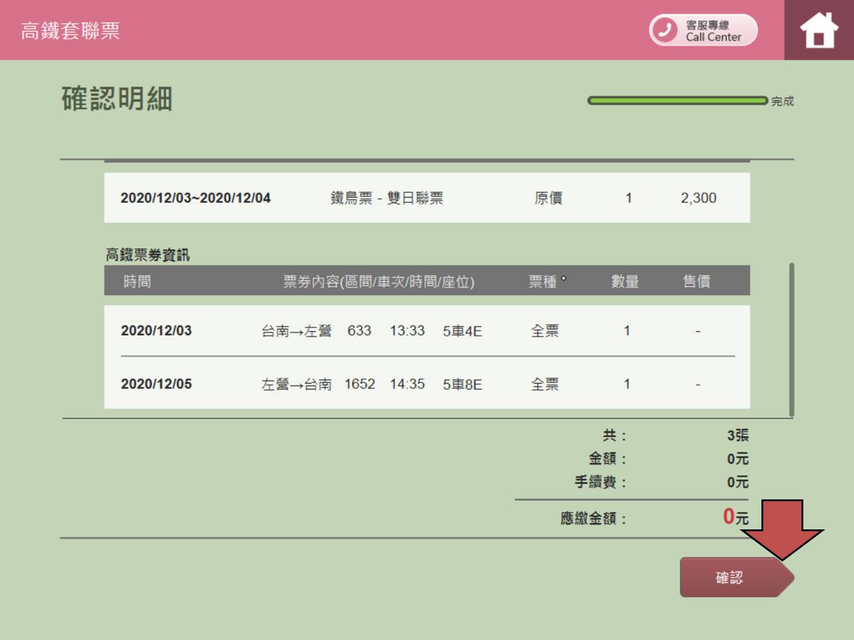Click the 高鐵票券資訊 section label
The width and height of the screenshot is (854, 640).
tap(148, 254)
